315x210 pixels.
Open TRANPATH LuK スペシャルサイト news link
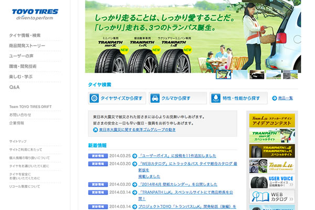(x=186, y=195)
